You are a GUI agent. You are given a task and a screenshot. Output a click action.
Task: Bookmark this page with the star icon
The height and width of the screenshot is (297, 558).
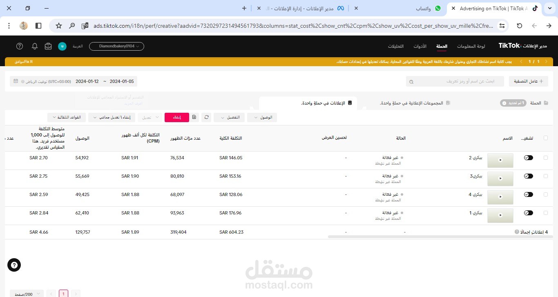tap(59, 26)
